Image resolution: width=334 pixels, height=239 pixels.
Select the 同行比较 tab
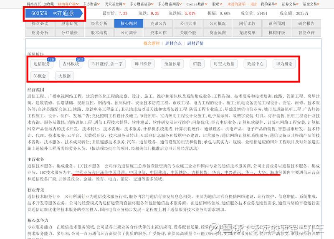click(247, 23)
